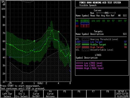Viewport: 130px width, 98px height.
Task: Click the empty F6 function key
Action: pos(79,94)
